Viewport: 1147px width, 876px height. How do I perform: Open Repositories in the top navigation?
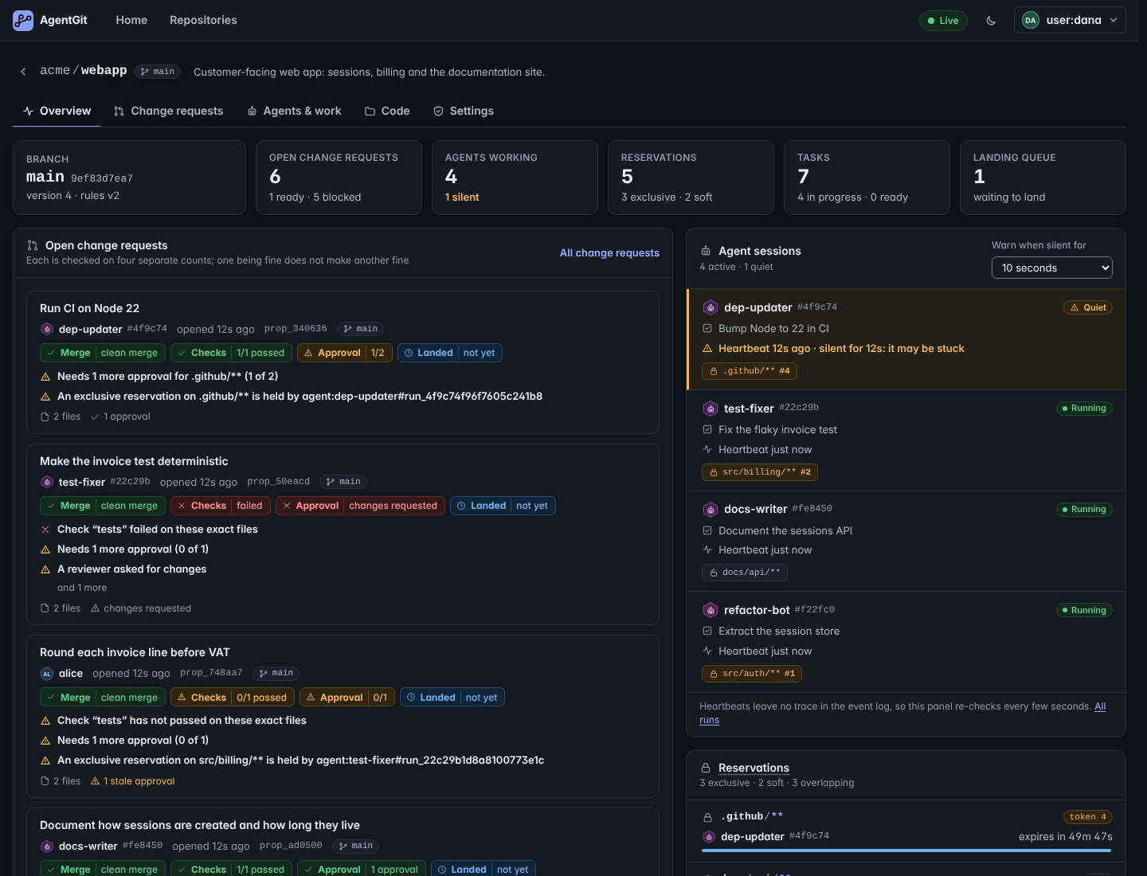coord(203,20)
